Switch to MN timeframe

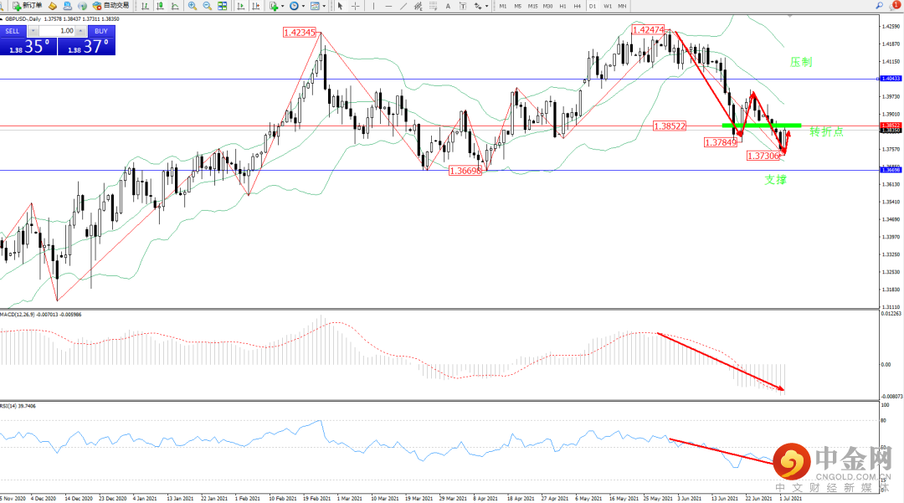(622, 6)
